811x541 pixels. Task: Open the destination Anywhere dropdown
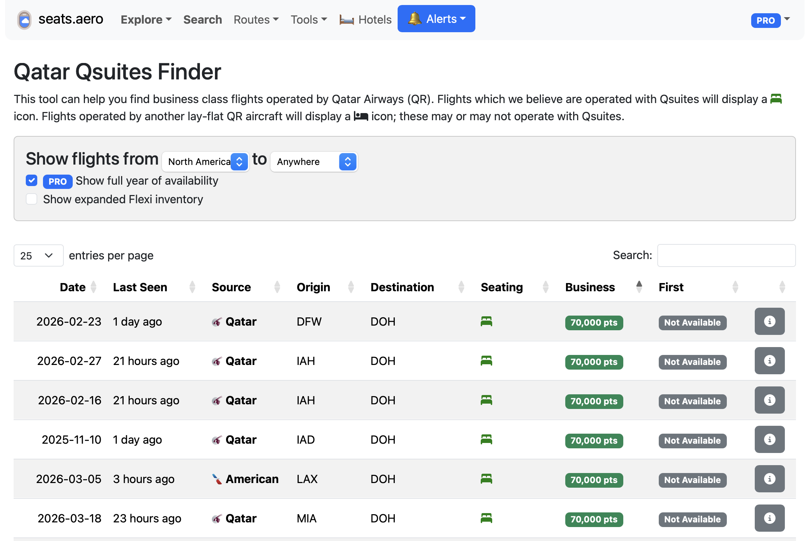pos(314,162)
